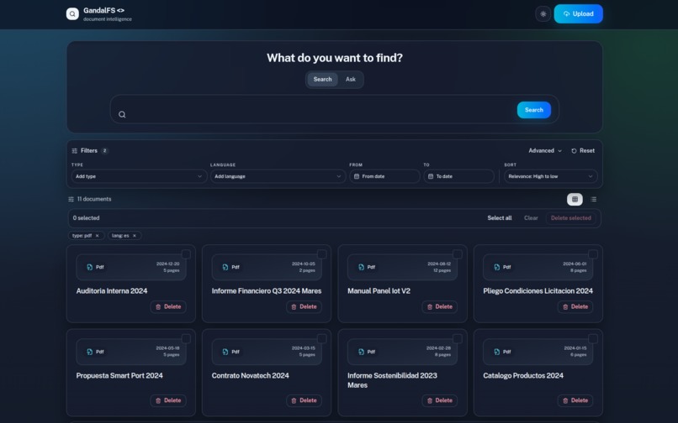Open Catalogo Productos 2024 title

pos(523,375)
